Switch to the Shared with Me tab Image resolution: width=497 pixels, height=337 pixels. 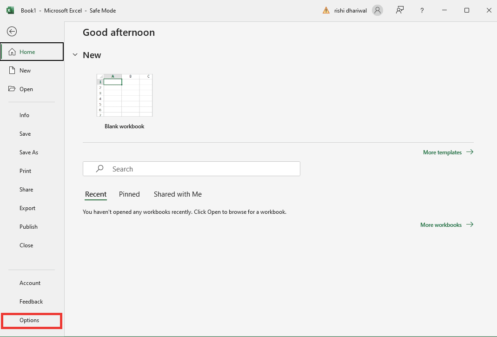click(x=178, y=194)
